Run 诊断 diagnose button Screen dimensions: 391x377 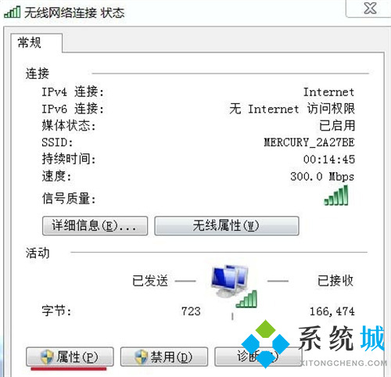click(258, 357)
